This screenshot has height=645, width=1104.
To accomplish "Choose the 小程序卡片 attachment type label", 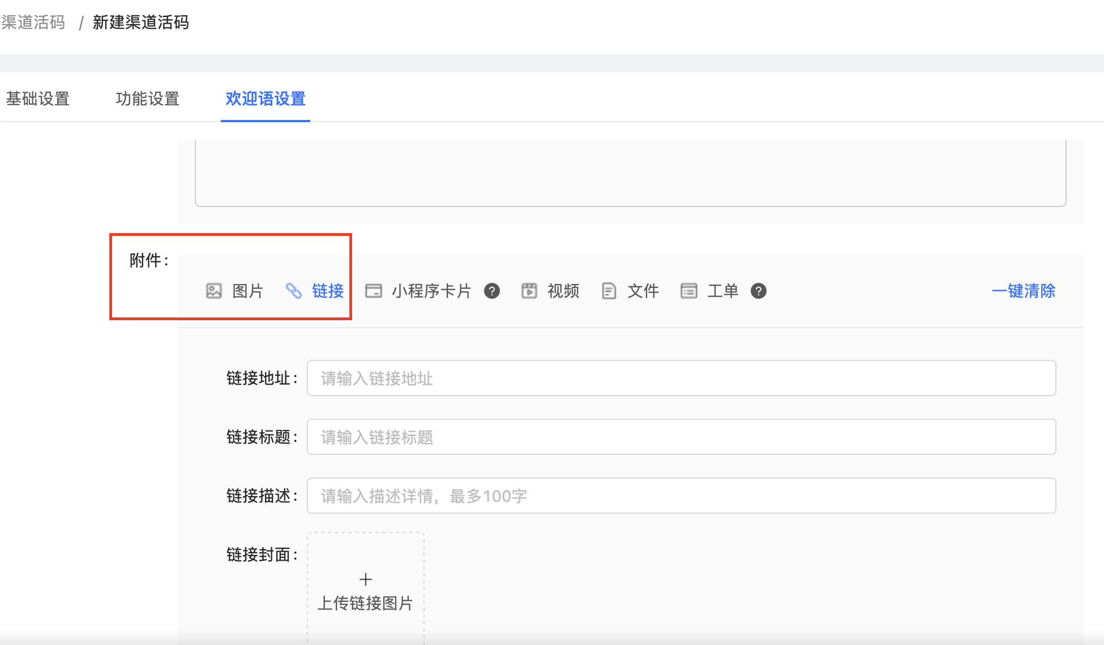I will pyautogui.click(x=431, y=291).
